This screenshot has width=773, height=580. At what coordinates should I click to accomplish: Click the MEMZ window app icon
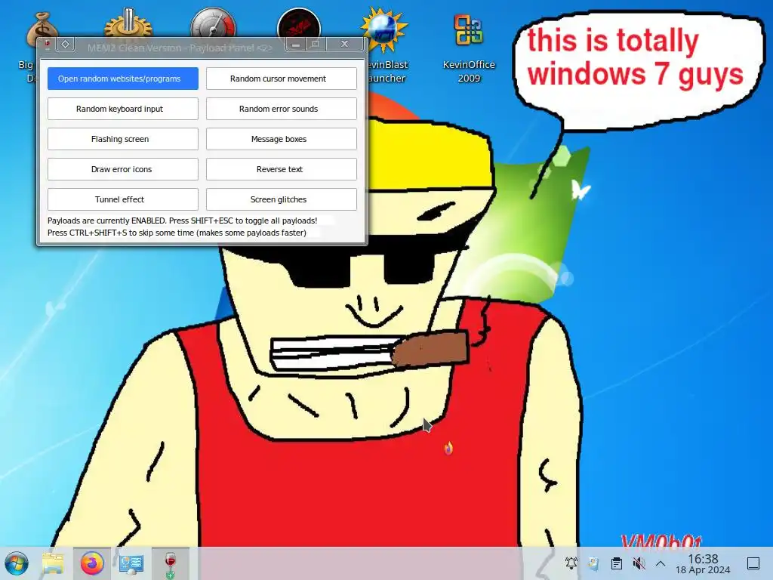click(x=48, y=45)
